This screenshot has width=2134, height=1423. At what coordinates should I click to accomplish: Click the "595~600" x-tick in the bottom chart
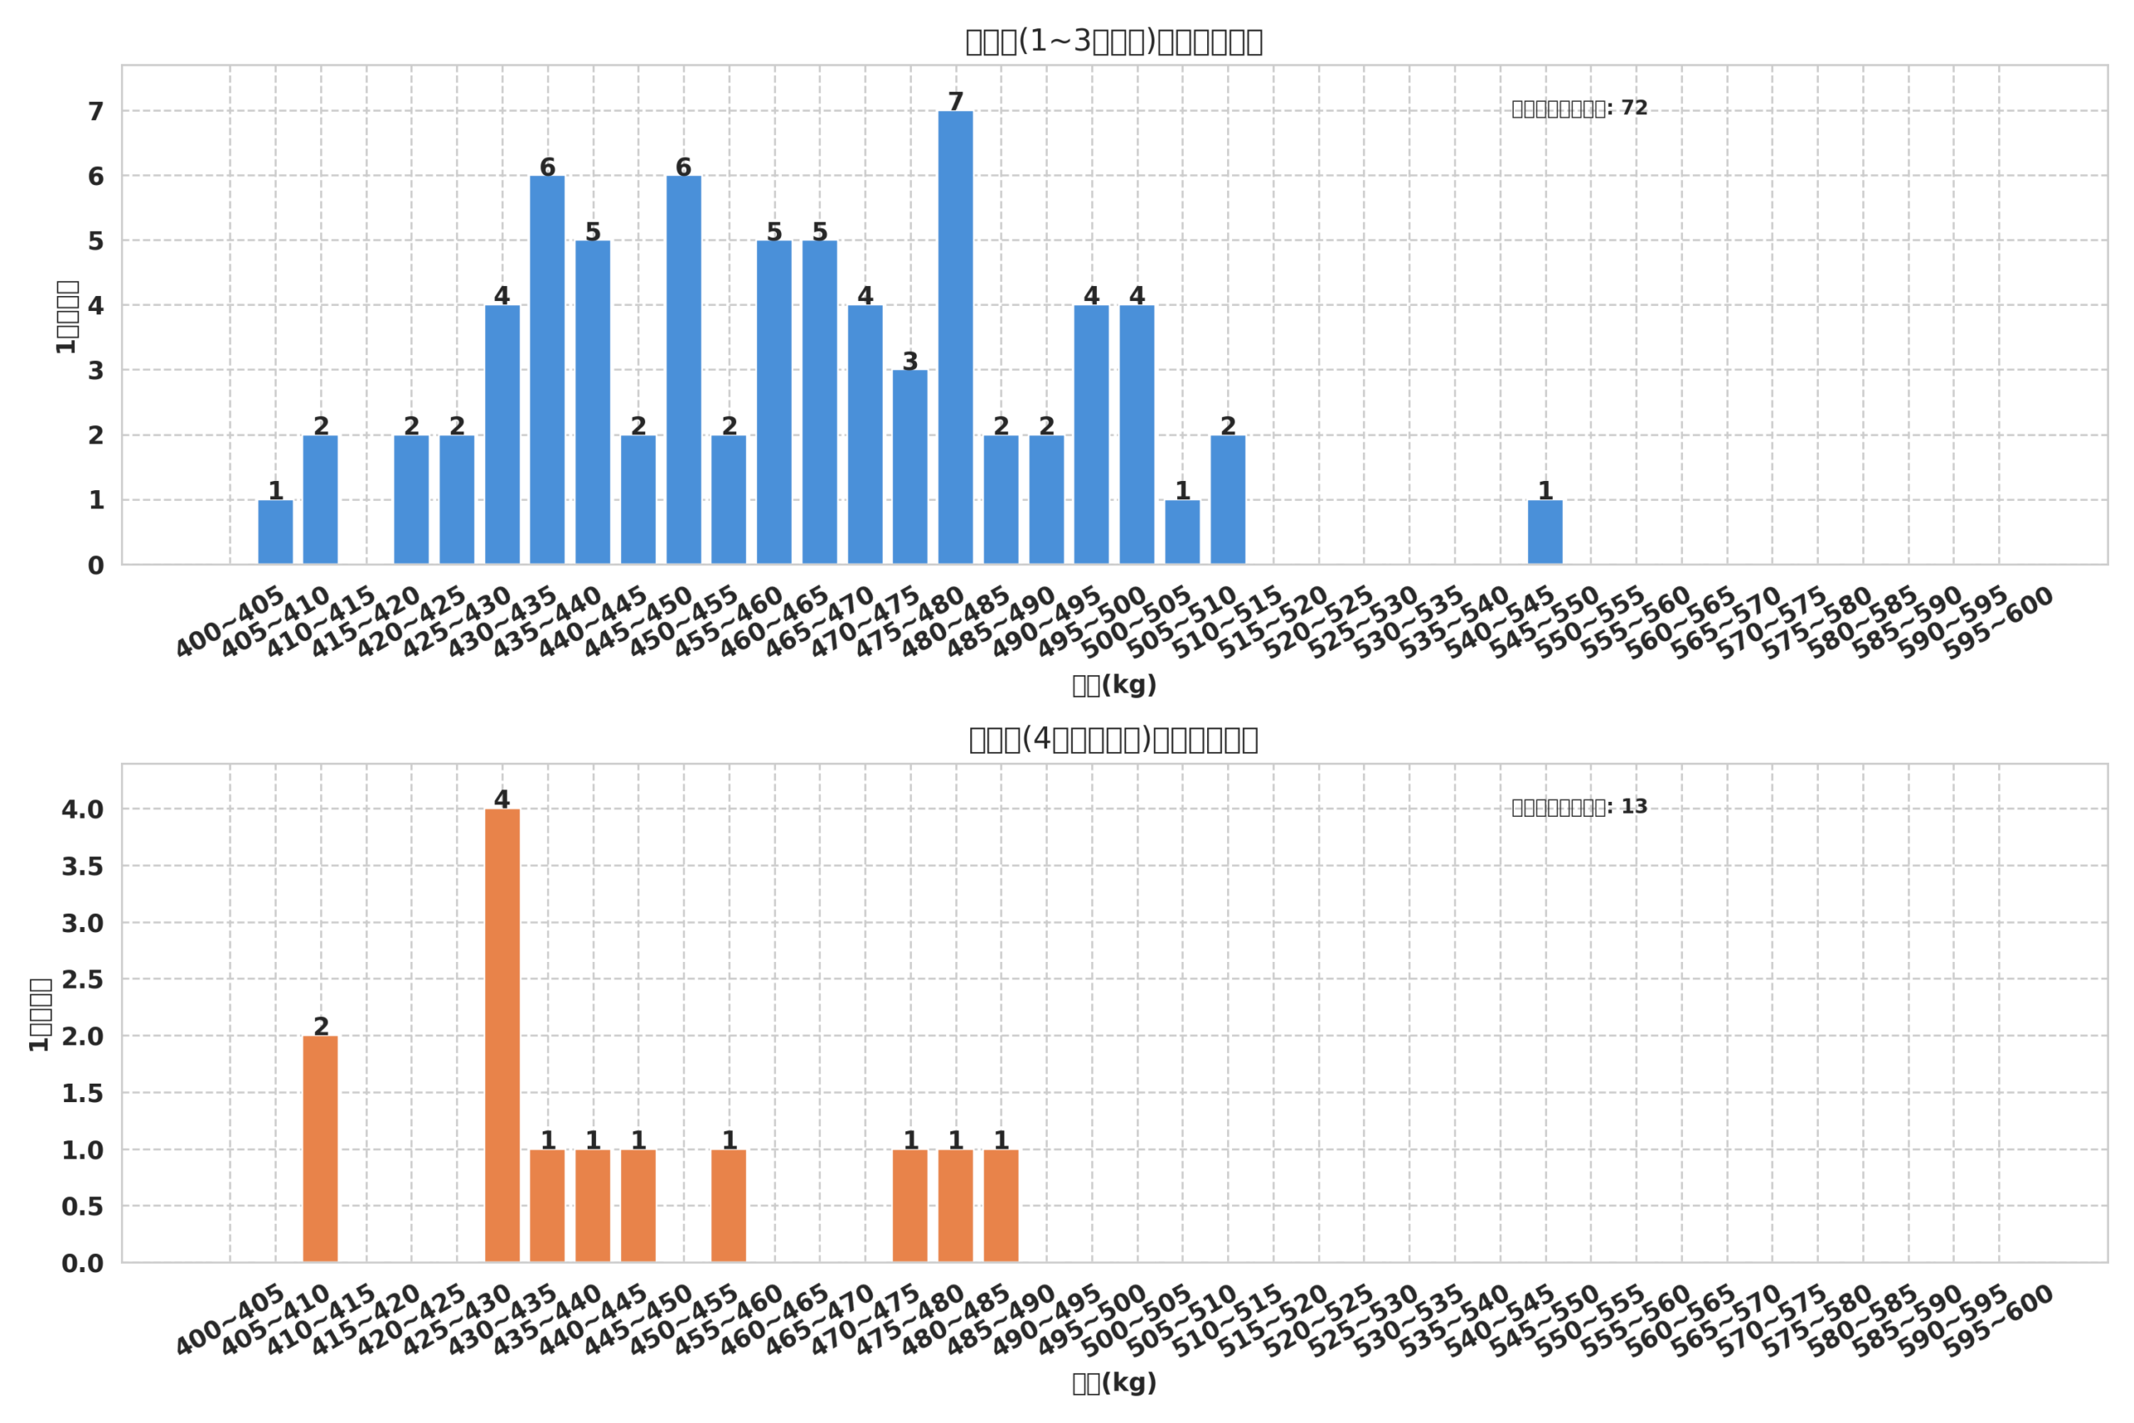pyautogui.click(x=1999, y=1321)
